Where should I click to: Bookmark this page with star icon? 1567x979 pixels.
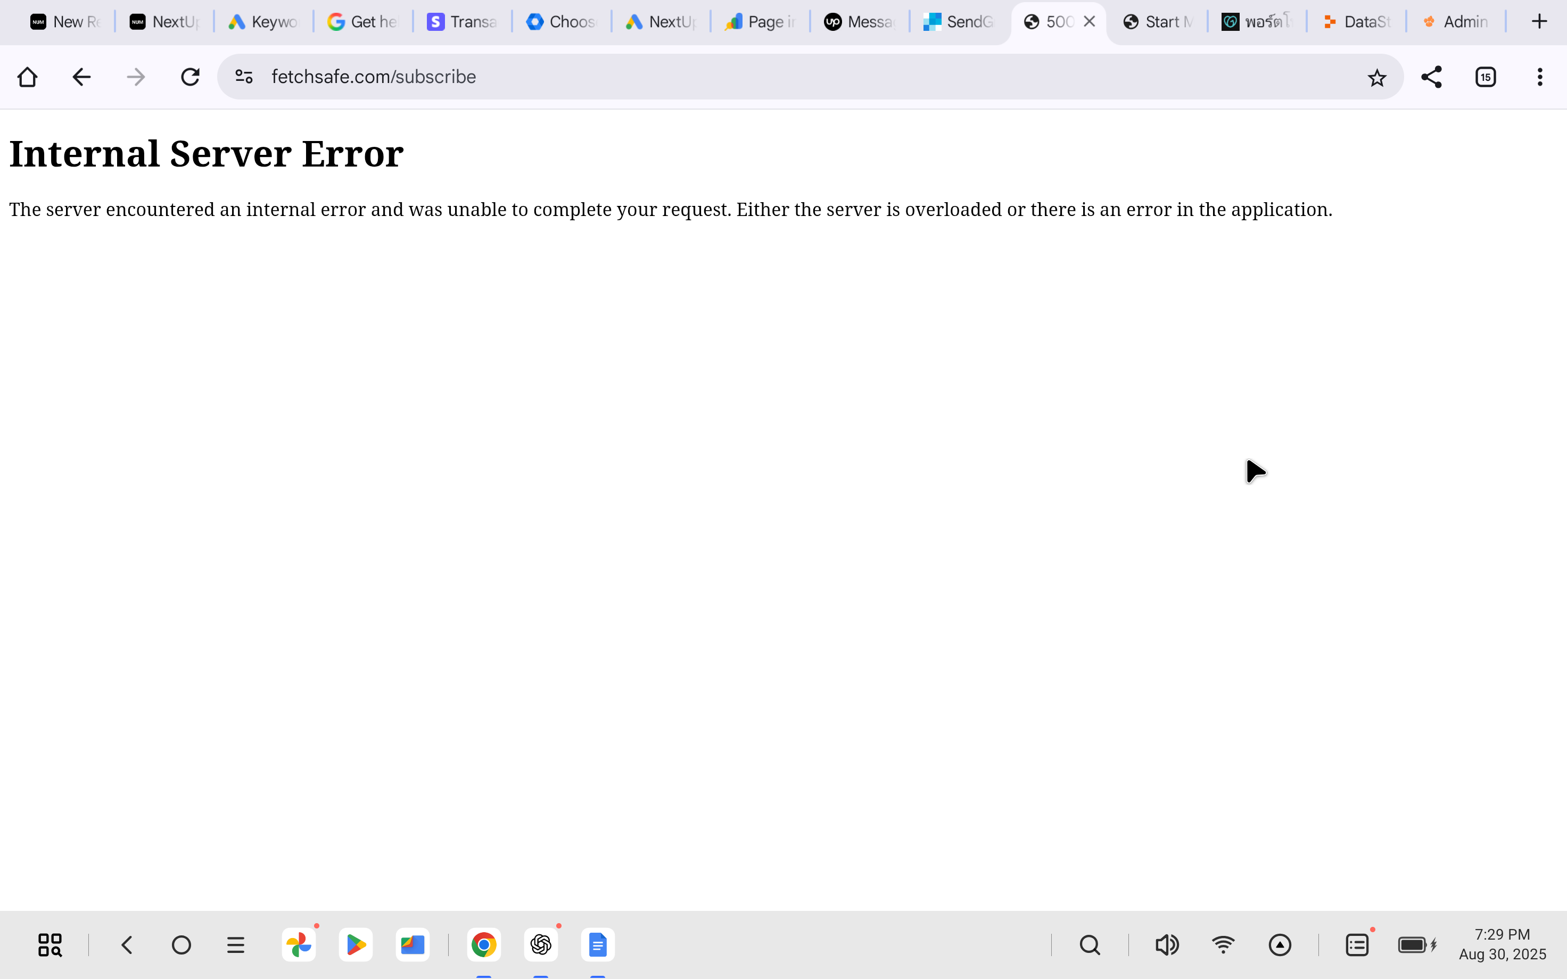pyautogui.click(x=1376, y=78)
